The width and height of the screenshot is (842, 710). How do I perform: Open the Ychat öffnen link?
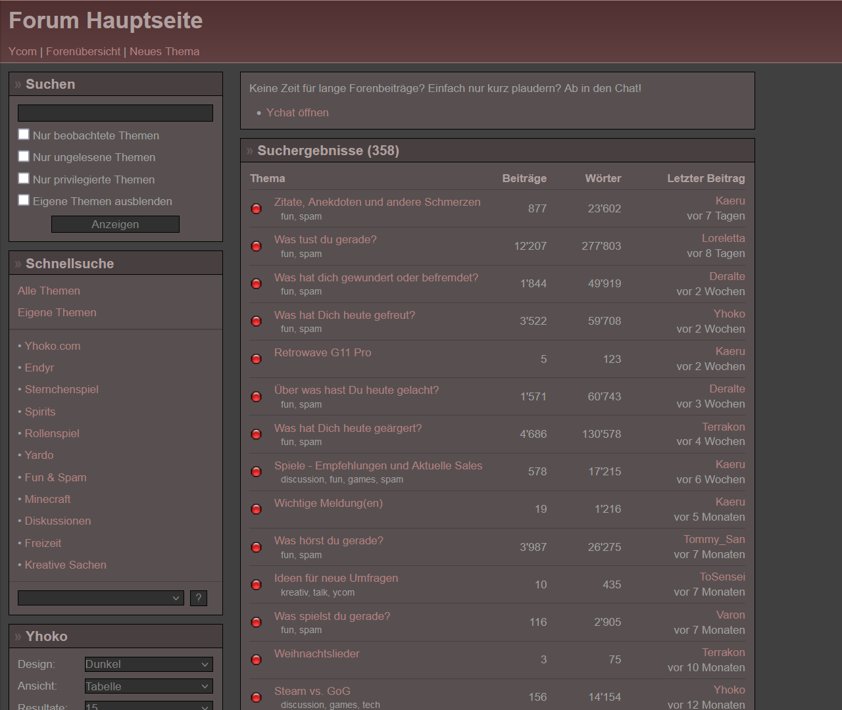coord(297,113)
